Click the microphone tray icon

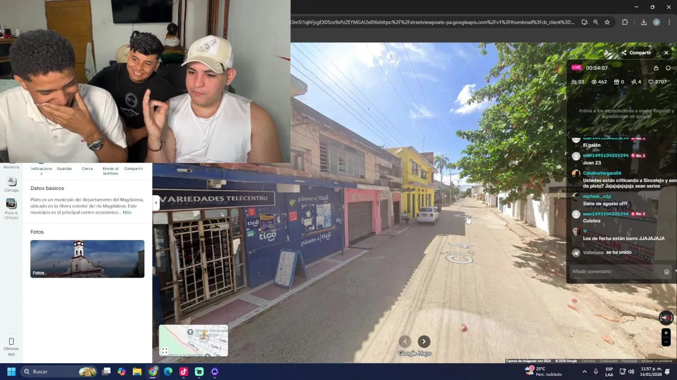pos(596,372)
